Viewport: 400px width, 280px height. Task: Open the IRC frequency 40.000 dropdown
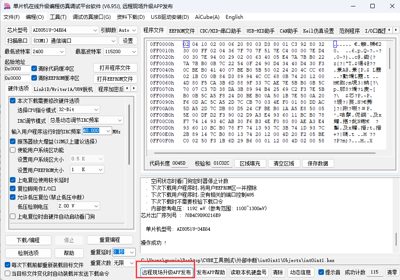tap(97, 131)
